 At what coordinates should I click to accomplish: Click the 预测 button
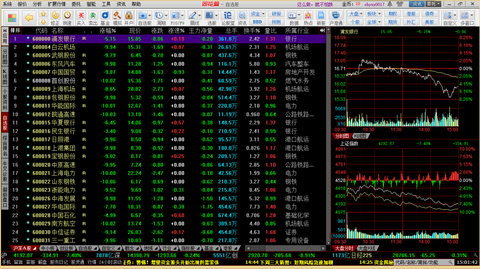[x=276, y=22]
